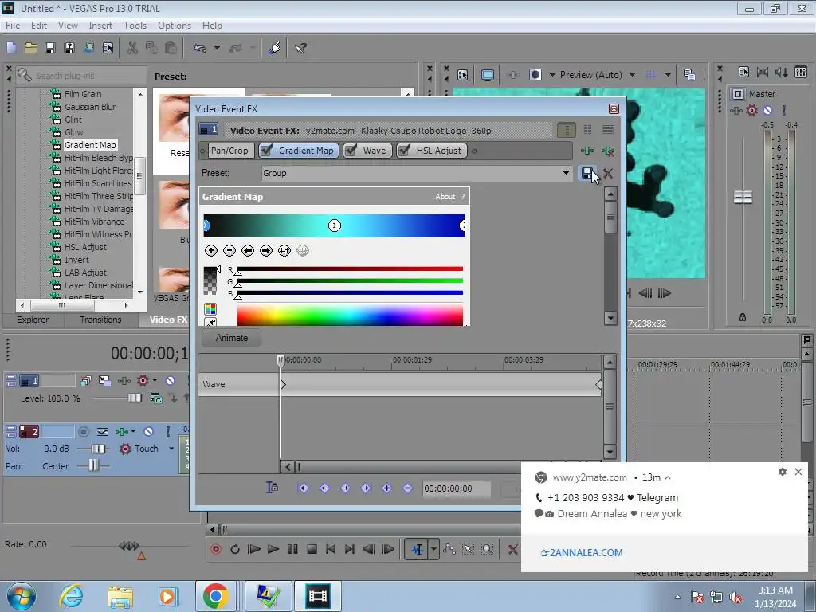816x612 pixels.
Task: Toggle the Wave effect checkbox
Action: (x=351, y=151)
